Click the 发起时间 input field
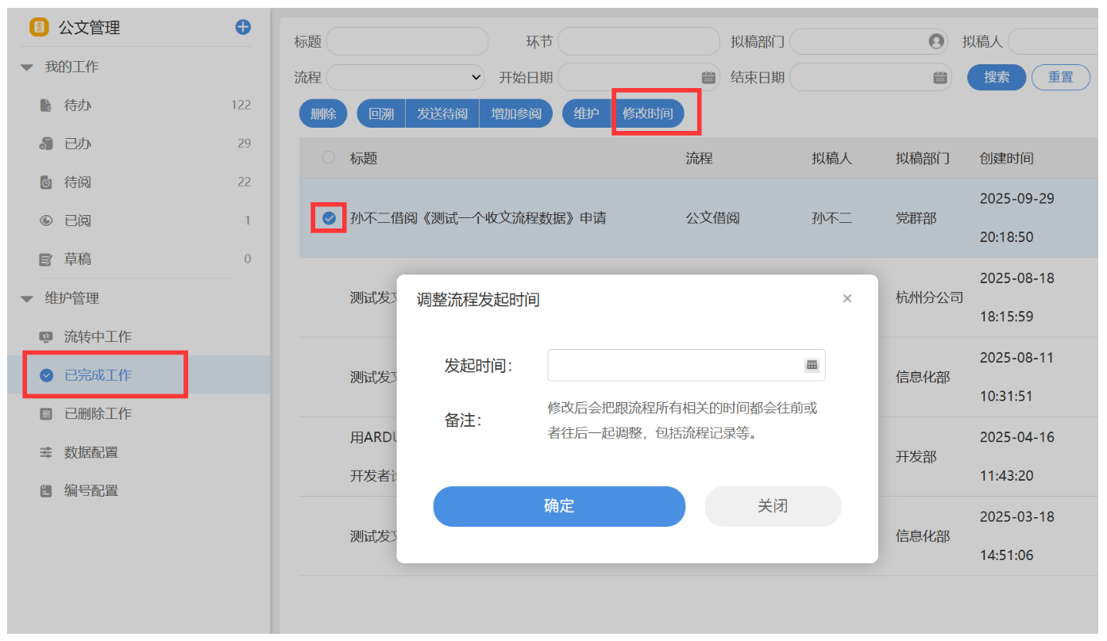 coord(675,365)
